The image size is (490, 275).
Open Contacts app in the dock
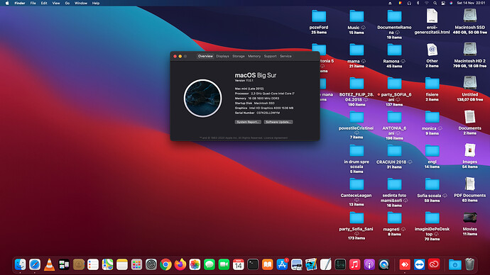[x=78, y=264]
